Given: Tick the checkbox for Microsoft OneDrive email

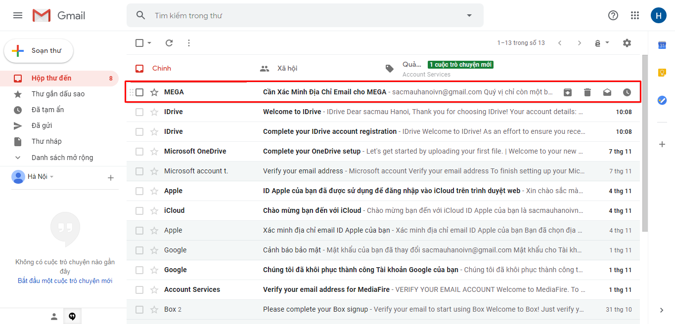Looking at the screenshot, I should click(x=139, y=152).
